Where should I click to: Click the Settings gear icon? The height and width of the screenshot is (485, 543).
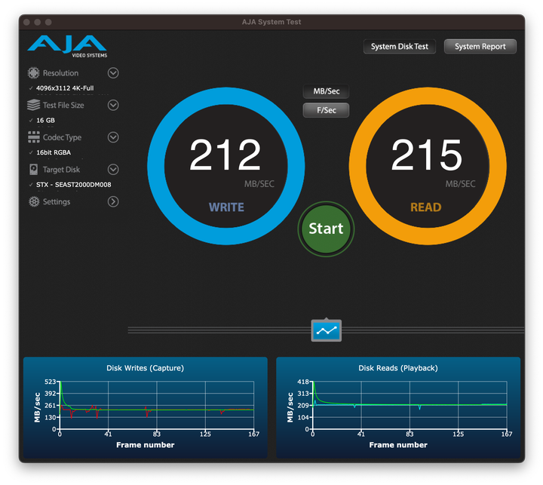(x=33, y=202)
